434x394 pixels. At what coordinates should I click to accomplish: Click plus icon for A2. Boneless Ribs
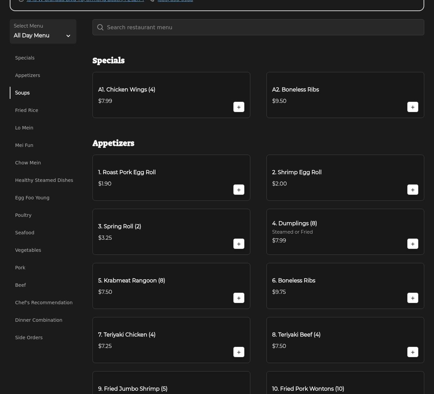click(412, 107)
